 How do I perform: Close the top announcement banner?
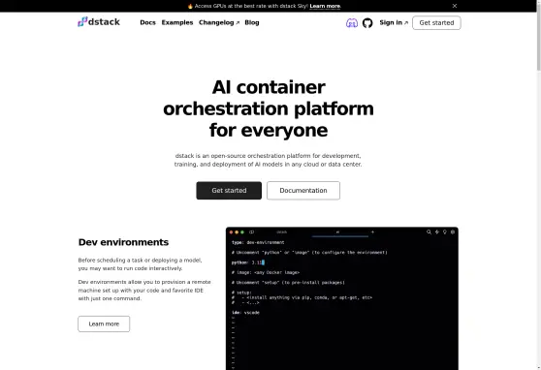pyautogui.click(x=455, y=6)
